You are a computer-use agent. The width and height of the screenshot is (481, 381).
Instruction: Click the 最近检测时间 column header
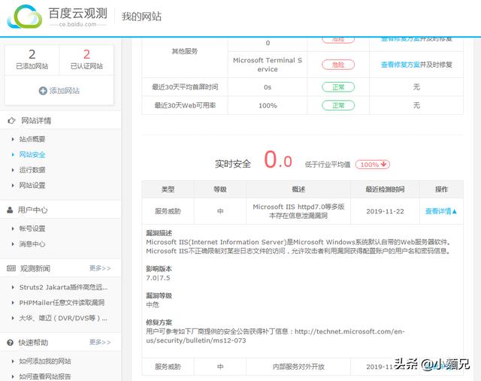click(x=385, y=189)
